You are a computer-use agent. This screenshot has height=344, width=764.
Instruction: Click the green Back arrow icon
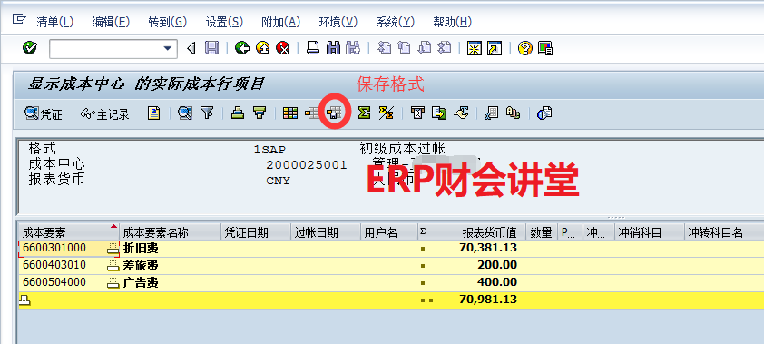pyautogui.click(x=242, y=48)
